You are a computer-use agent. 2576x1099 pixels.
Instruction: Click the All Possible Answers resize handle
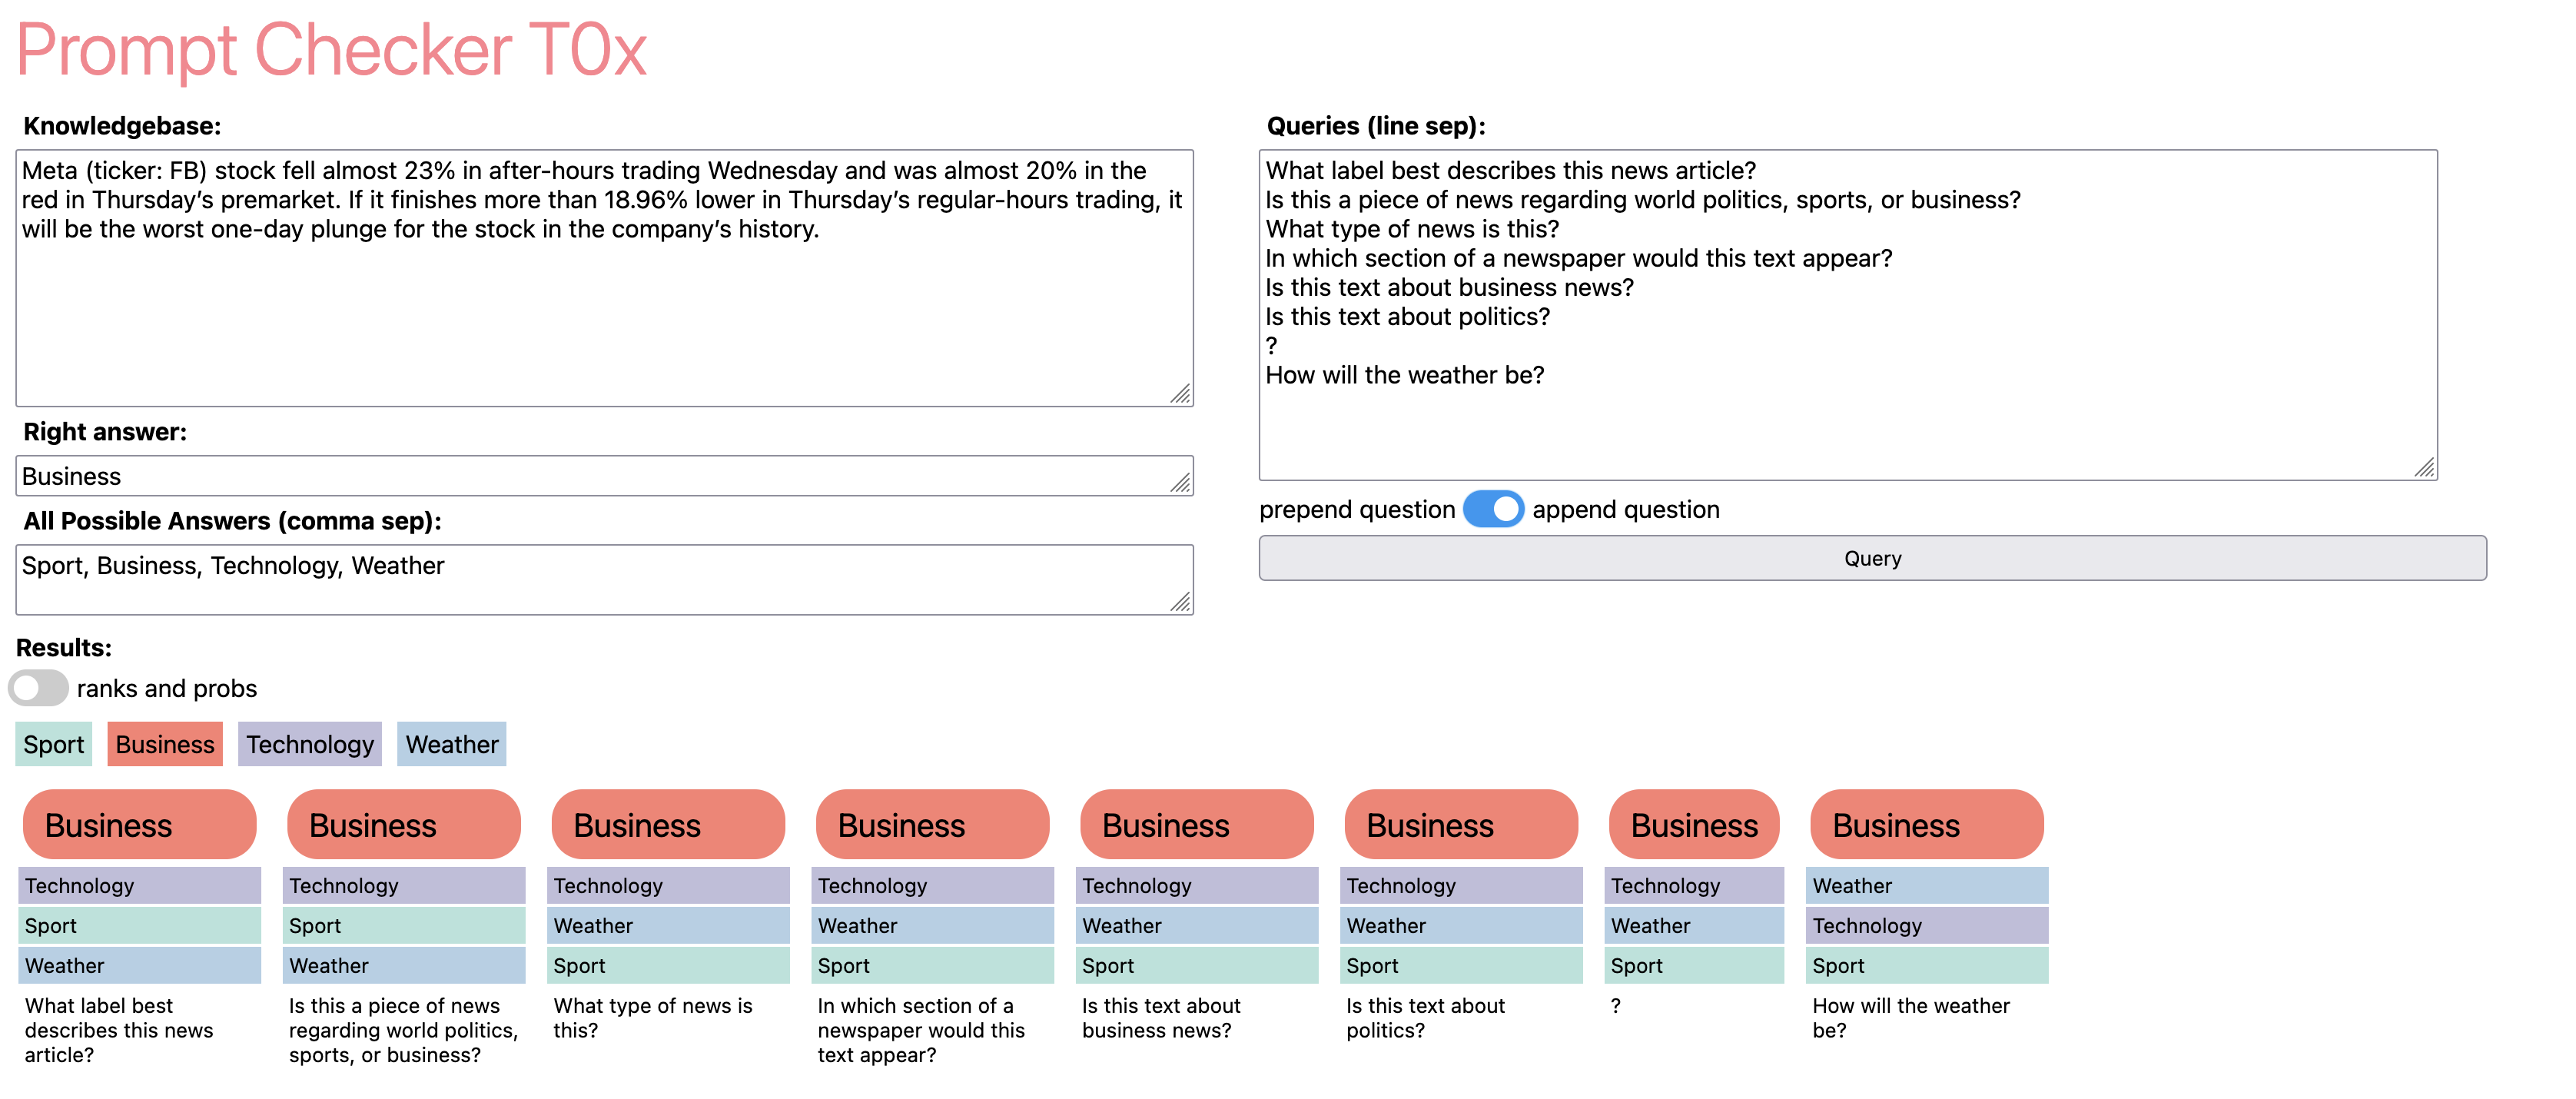(1180, 601)
